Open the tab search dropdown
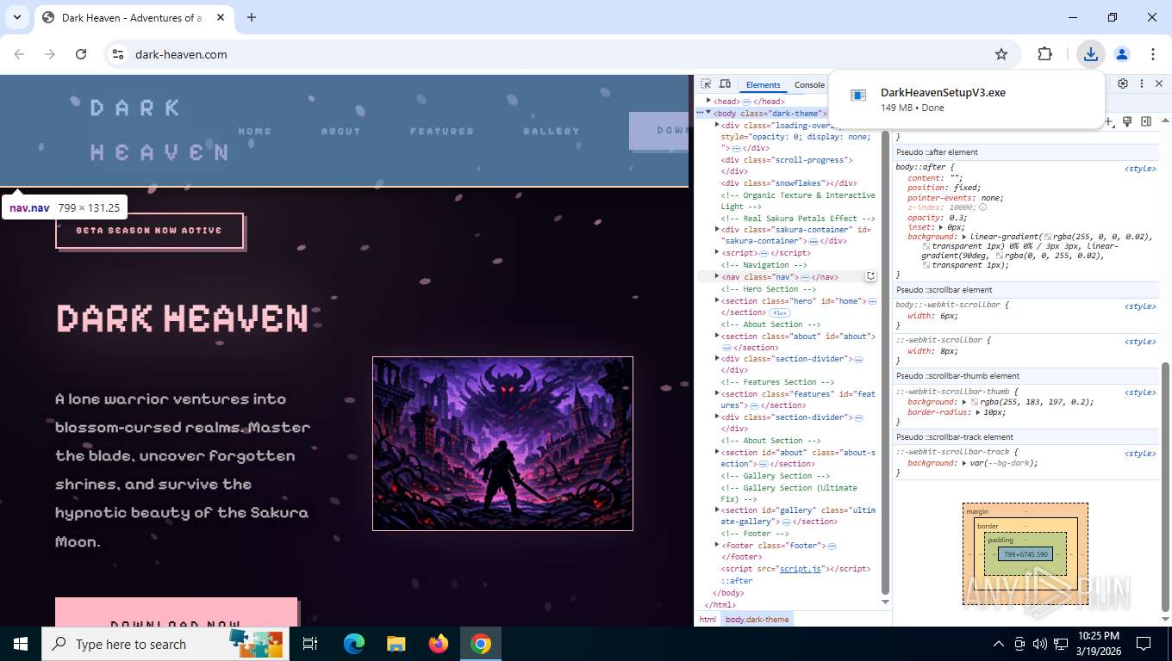Viewport: 1172px width, 661px height. click(x=16, y=17)
